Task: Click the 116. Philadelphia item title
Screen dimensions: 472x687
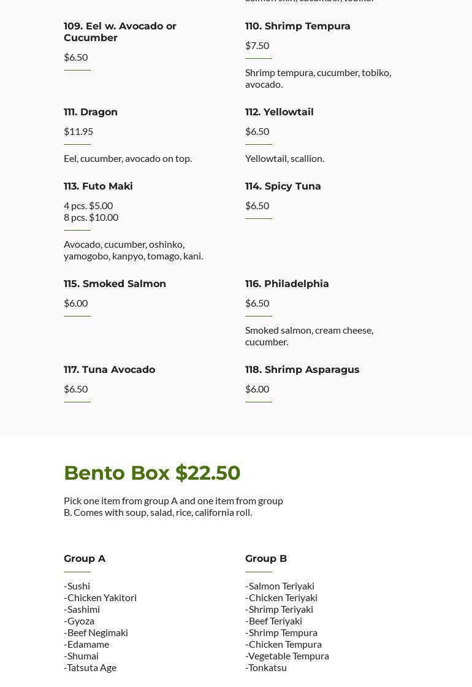Action: point(287,284)
